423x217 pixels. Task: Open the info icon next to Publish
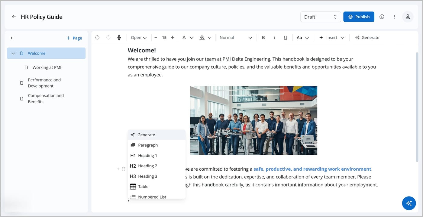[x=382, y=17]
